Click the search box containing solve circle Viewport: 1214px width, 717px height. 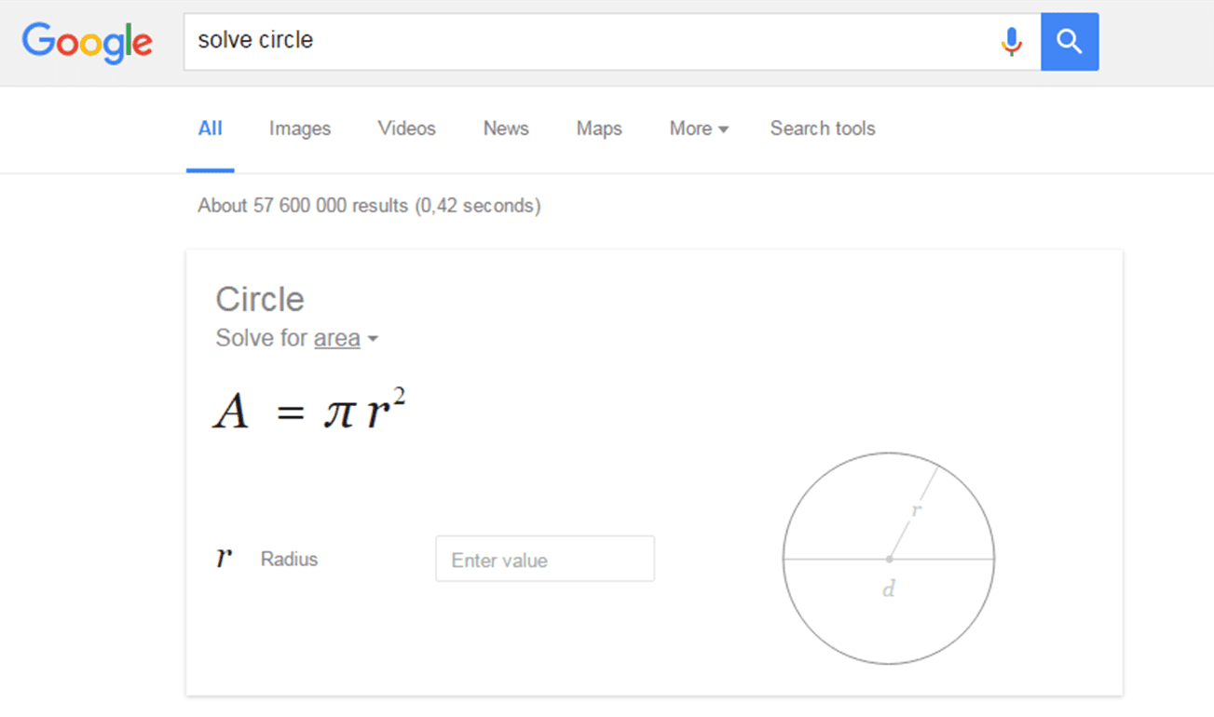587,41
